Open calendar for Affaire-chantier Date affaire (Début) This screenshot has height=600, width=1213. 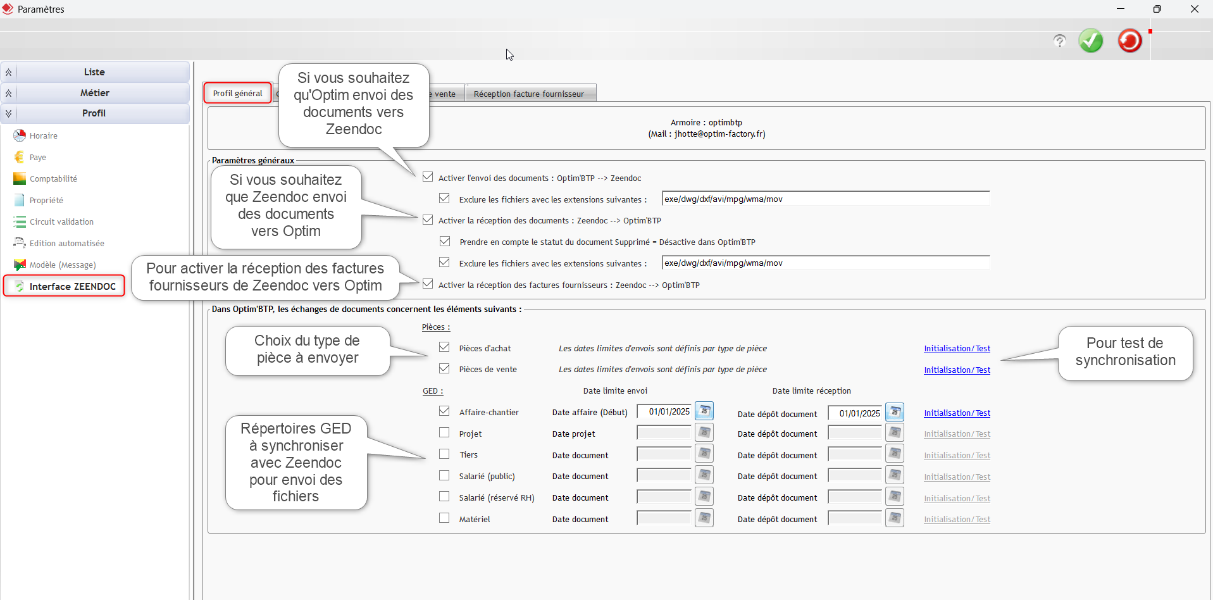(704, 411)
